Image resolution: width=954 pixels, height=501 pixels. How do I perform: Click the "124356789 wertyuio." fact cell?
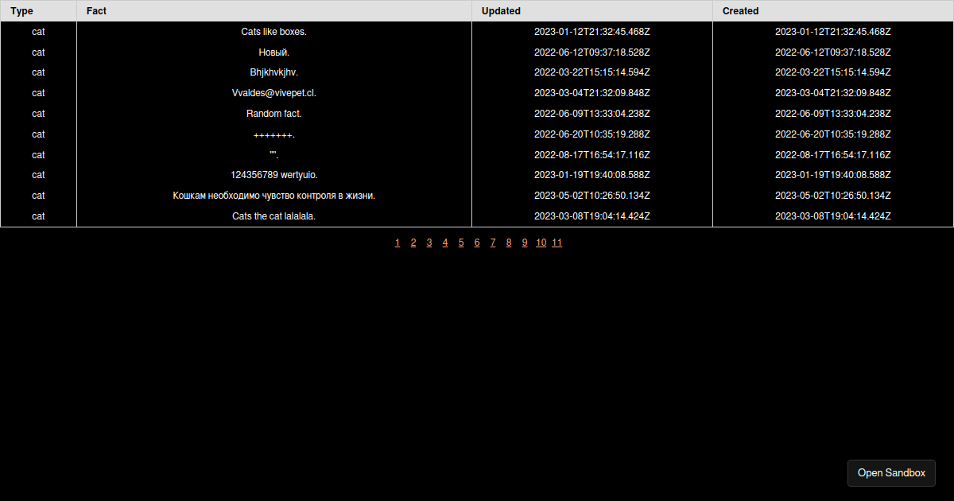273,175
